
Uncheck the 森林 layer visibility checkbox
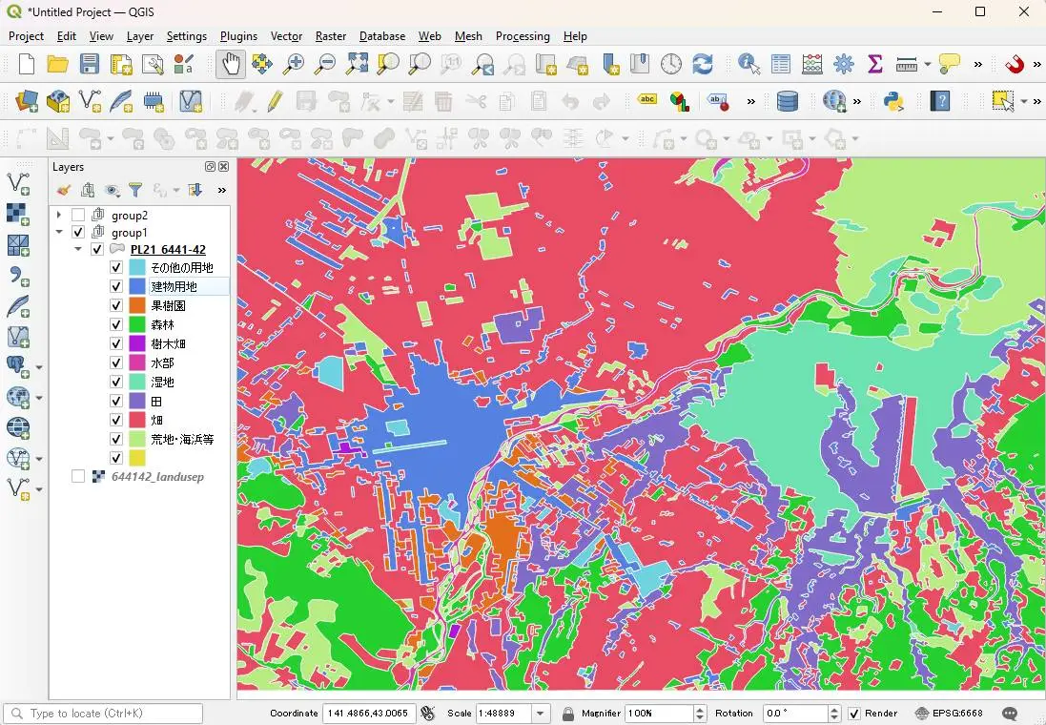click(x=115, y=323)
